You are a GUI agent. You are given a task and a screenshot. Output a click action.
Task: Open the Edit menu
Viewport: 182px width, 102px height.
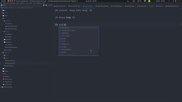[5, 3]
